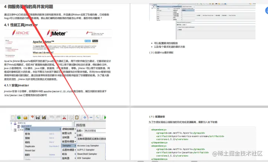Click the hystrix-javanica artifactId line

[x=182, y=152]
